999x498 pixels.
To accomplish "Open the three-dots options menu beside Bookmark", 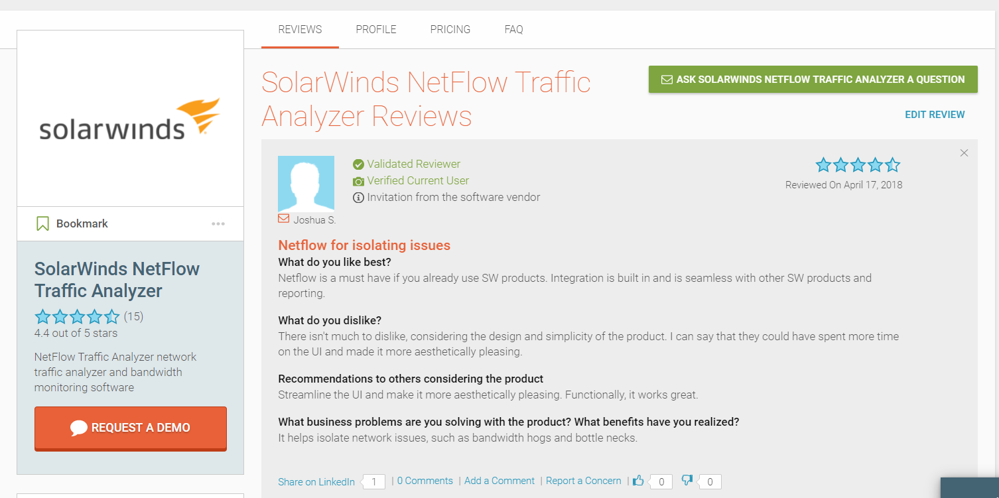I will 218,224.
